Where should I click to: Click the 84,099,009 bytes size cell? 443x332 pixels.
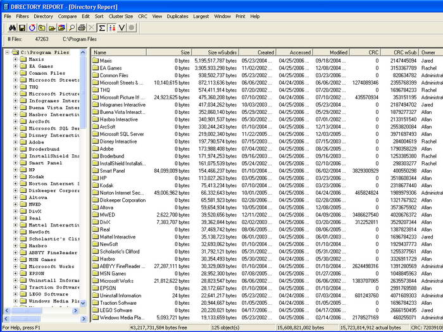[x=172, y=171]
